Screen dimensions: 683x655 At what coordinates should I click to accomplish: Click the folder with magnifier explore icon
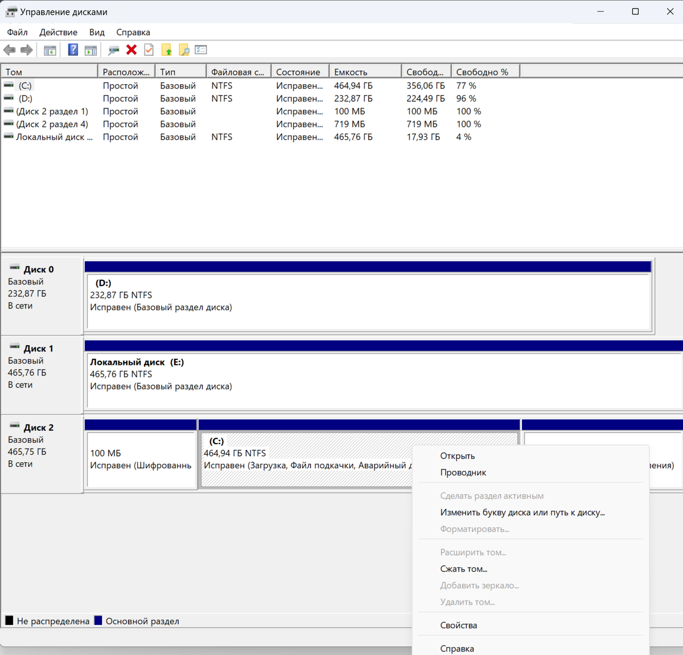(184, 50)
